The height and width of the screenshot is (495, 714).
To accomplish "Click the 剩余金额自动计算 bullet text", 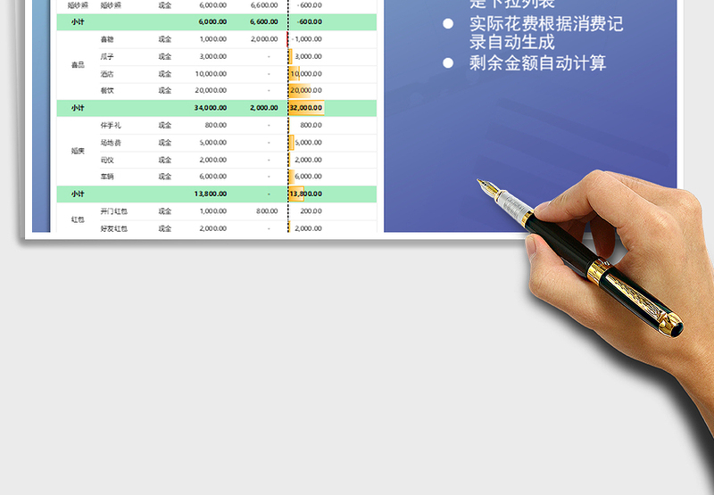I will pos(537,63).
